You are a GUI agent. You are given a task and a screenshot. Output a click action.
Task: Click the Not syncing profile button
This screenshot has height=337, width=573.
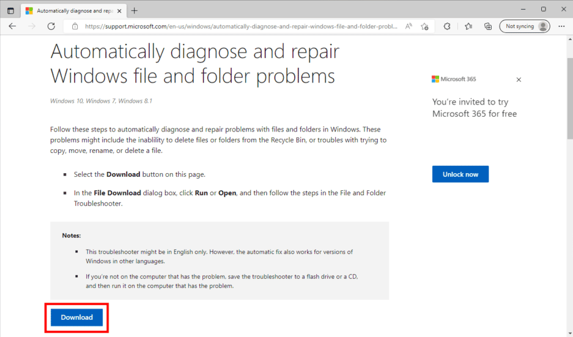[x=525, y=26]
